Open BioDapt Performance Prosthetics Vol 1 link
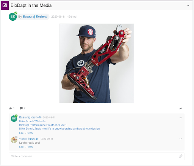194x166 pixels. click(x=43, y=125)
